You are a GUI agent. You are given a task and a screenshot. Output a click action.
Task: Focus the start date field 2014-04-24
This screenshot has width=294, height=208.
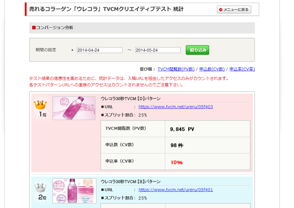99,50
